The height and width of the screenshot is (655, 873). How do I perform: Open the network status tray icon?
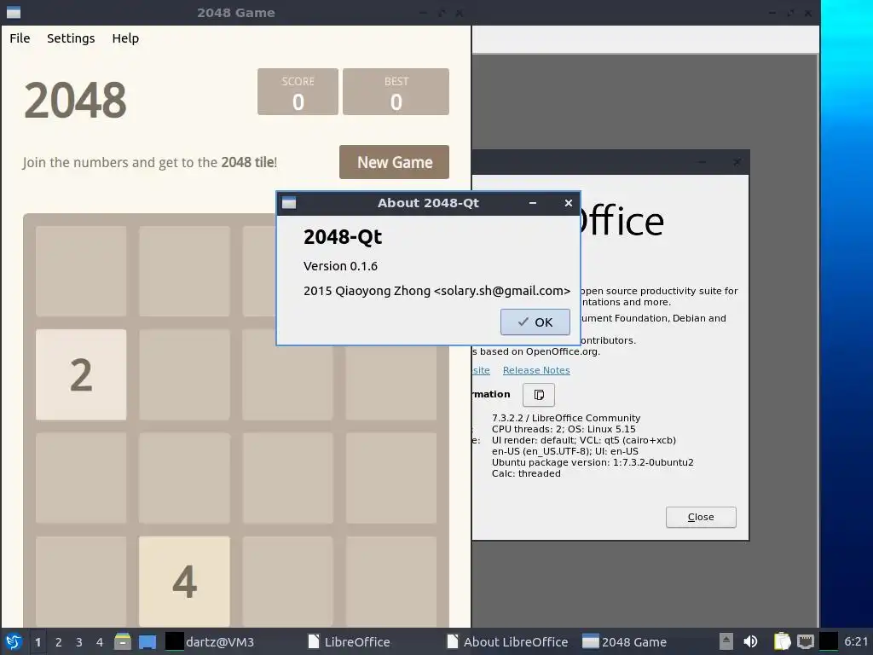pos(805,641)
